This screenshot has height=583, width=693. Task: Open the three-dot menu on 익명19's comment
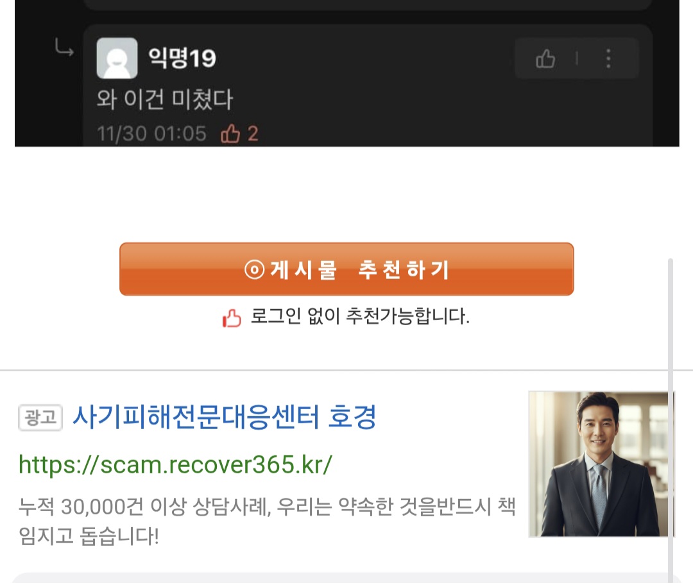coord(608,58)
